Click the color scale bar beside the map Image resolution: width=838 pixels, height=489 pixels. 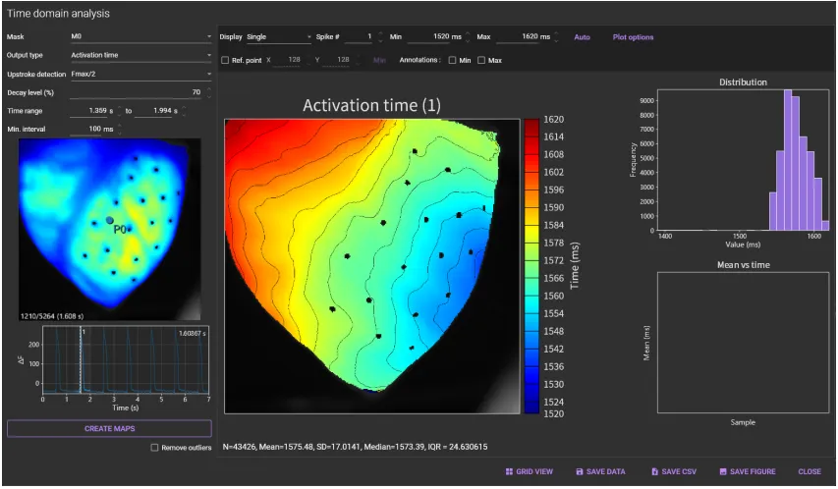tap(531, 265)
